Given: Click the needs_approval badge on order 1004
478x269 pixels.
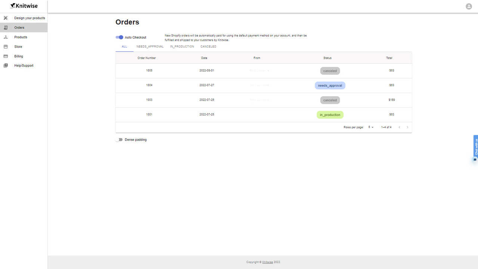Looking at the screenshot, I should click(330, 85).
